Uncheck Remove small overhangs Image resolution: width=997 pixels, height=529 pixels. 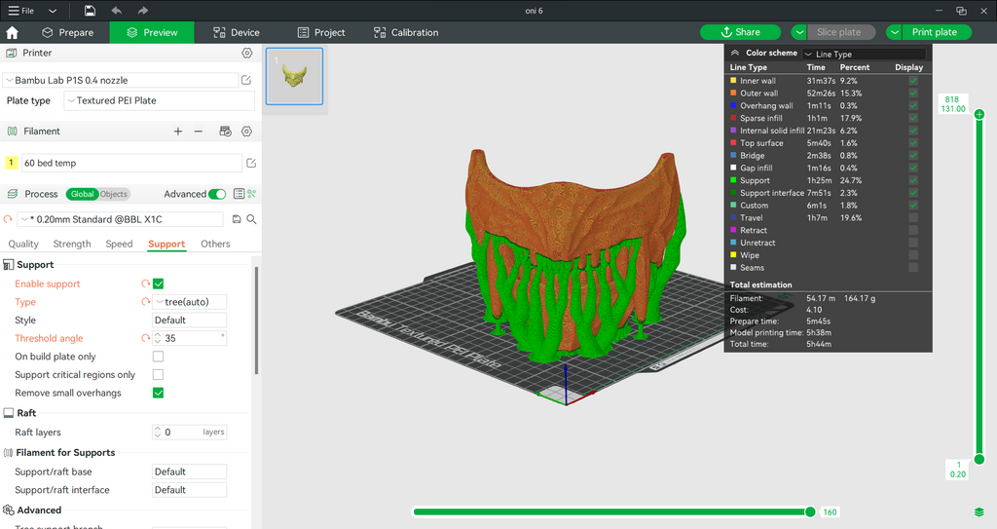(x=159, y=393)
